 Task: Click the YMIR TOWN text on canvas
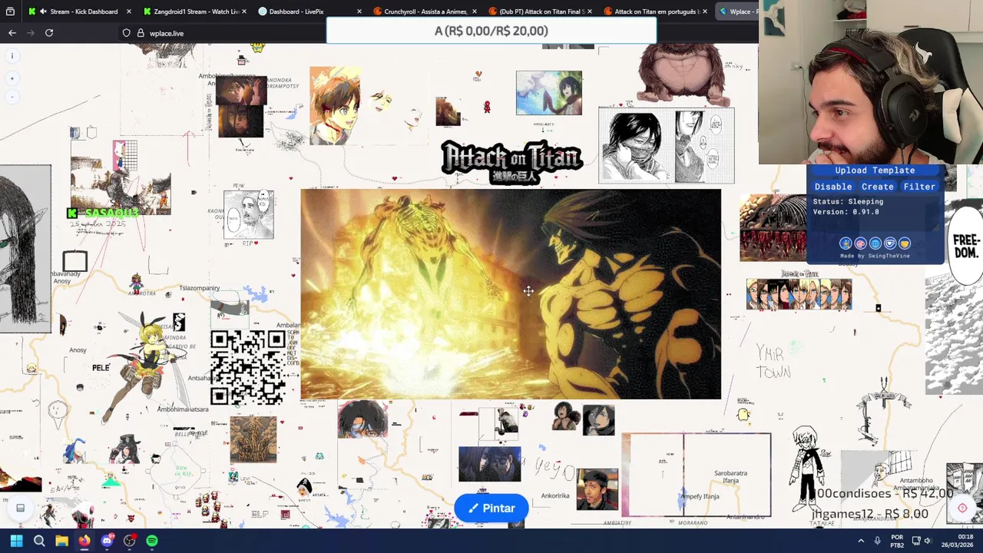(x=773, y=363)
